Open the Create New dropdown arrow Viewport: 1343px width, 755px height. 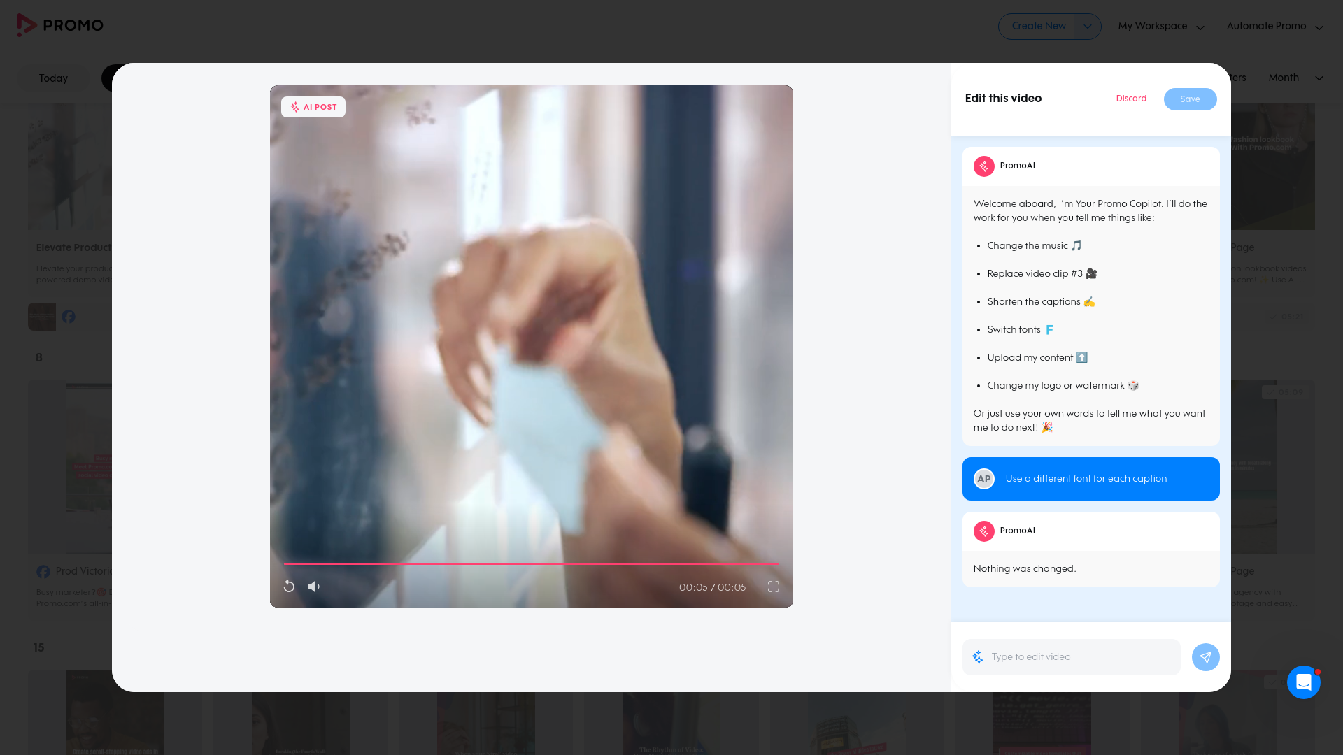(1088, 27)
